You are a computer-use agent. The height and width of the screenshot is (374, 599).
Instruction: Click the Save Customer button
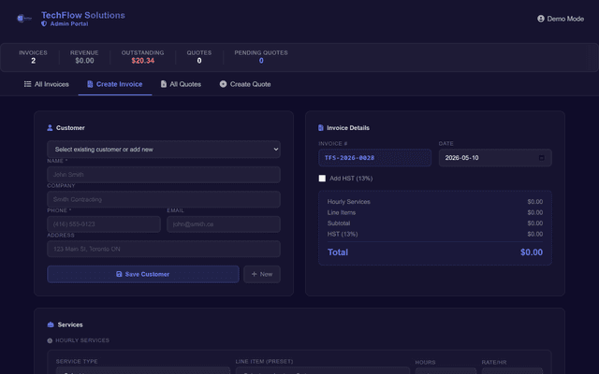pos(143,274)
